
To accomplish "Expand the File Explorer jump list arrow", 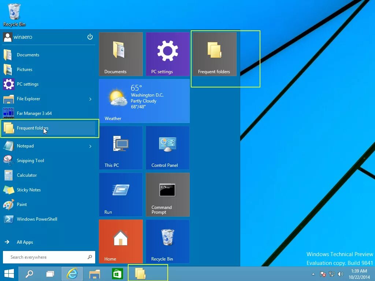I will (x=90, y=99).
